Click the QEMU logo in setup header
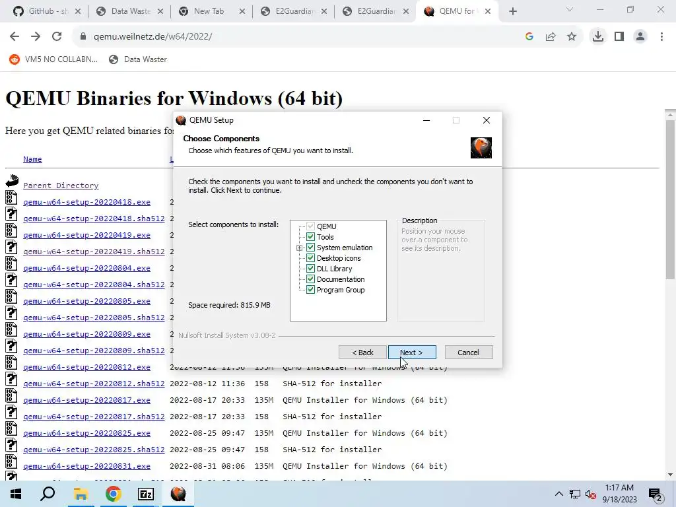 click(481, 148)
